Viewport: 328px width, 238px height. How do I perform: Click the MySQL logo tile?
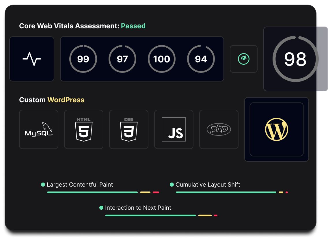39,129
